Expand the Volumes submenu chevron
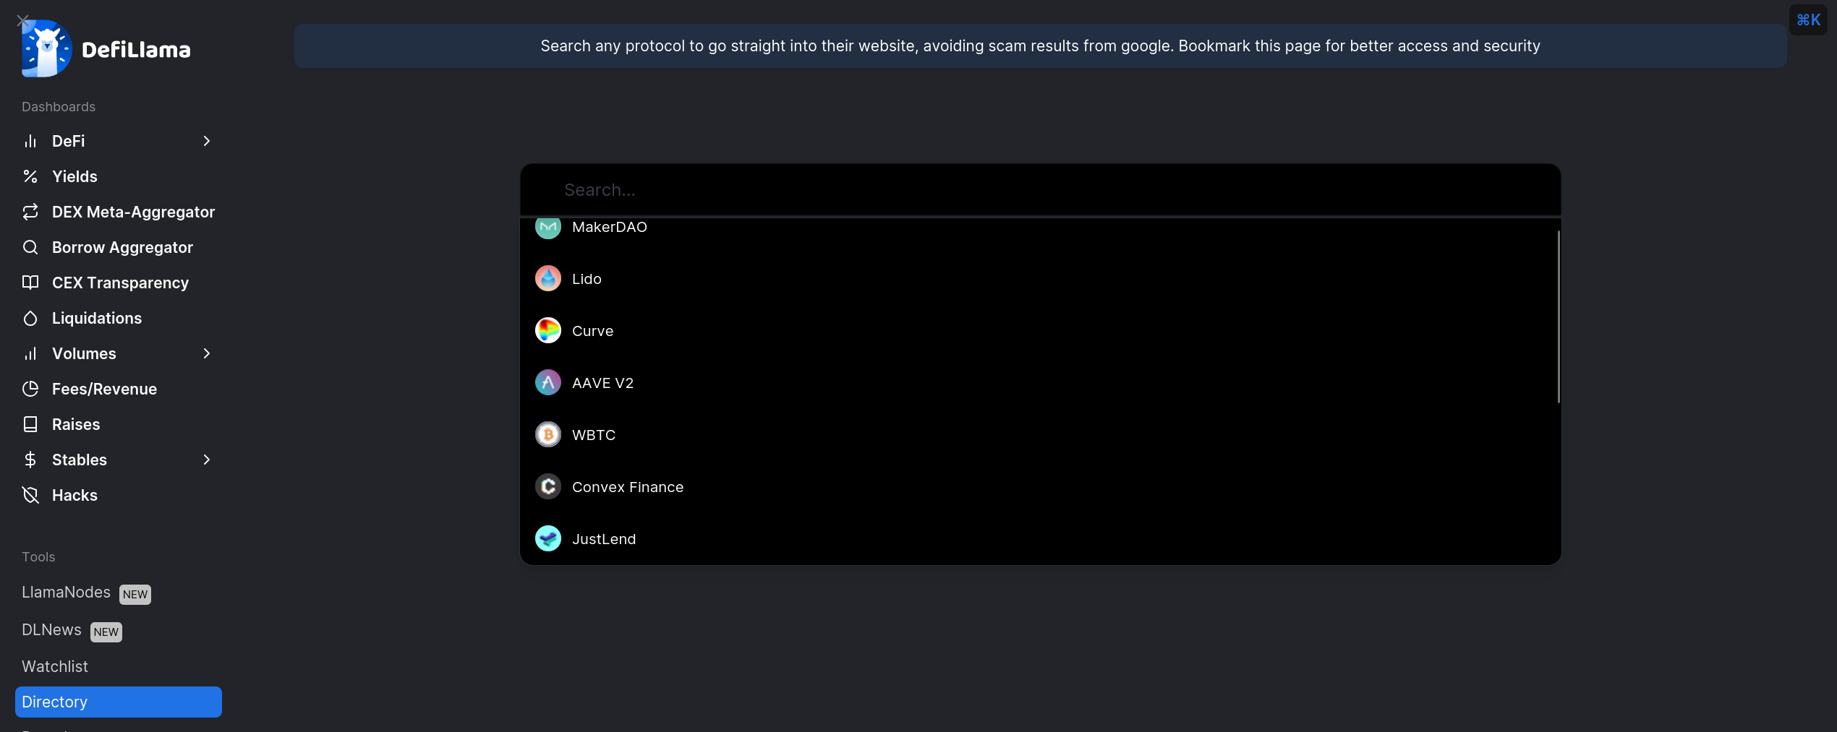 [207, 353]
